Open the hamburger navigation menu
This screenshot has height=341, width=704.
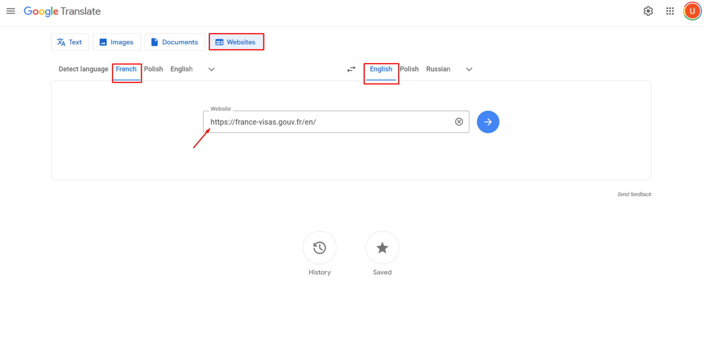(x=11, y=11)
